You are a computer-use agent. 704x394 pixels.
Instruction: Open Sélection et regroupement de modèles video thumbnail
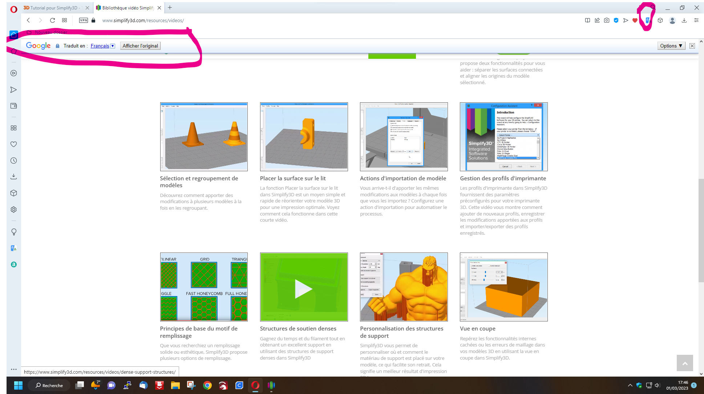point(204,137)
